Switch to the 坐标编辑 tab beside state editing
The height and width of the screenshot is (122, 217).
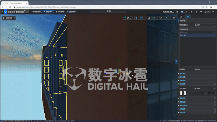[x=71, y=12]
